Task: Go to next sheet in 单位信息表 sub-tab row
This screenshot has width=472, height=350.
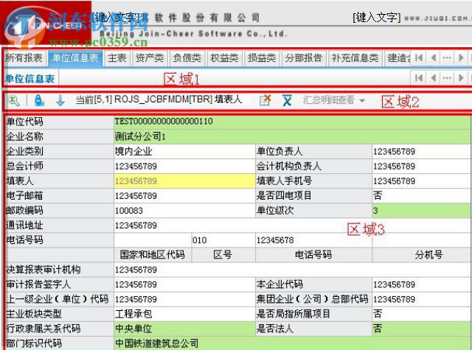Action: pyautogui.click(x=460, y=78)
